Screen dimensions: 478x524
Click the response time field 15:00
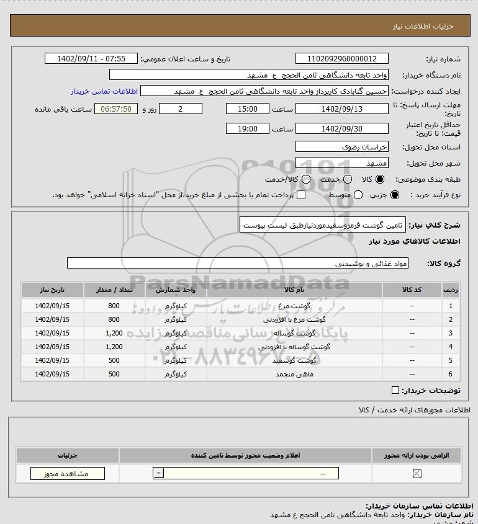point(248,109)
